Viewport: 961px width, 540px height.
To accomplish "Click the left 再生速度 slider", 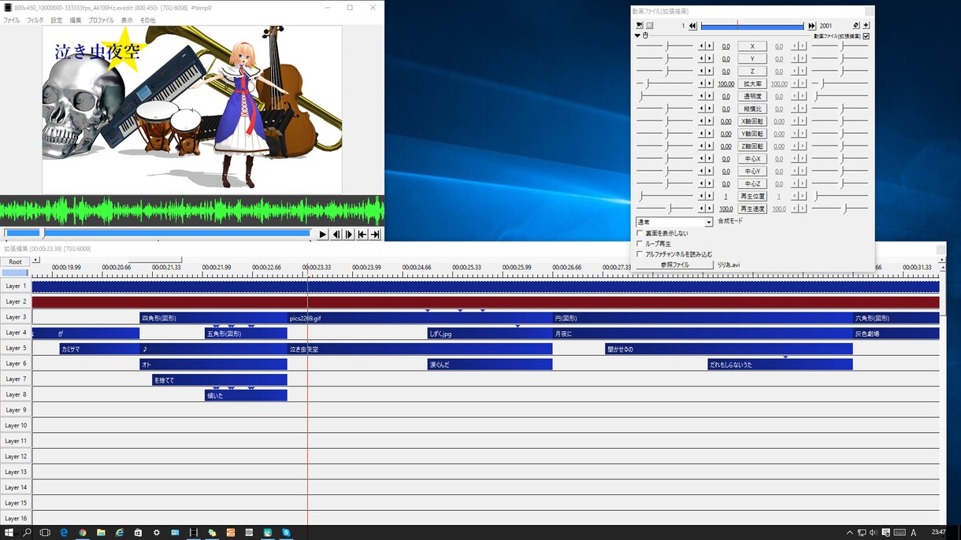I will click(665, 209).
